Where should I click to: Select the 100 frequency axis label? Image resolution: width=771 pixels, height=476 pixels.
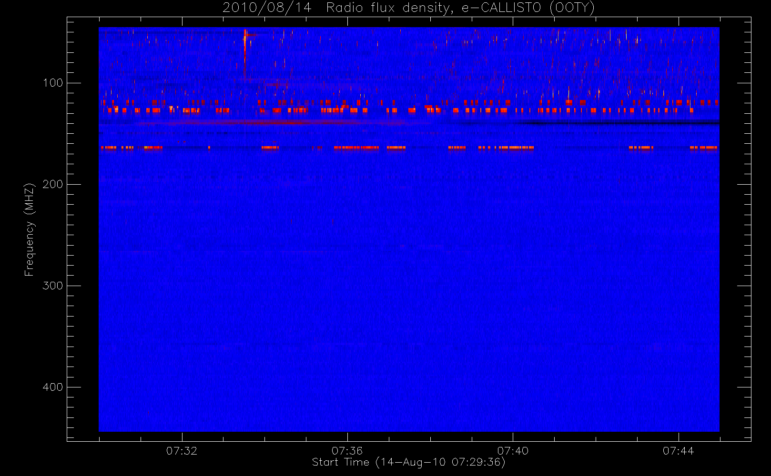(53, 83)
